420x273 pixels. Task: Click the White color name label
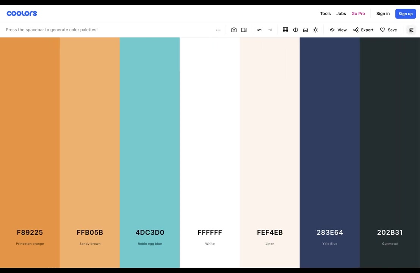click(210, 243)
